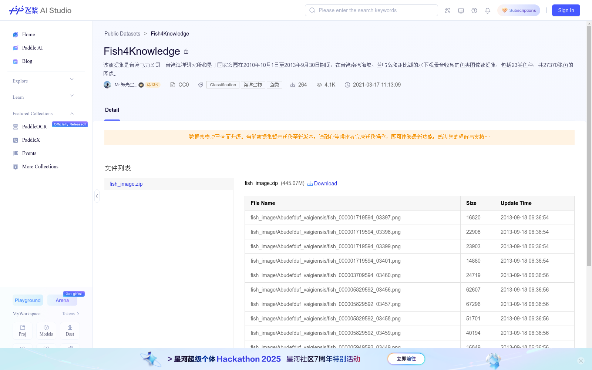Click the More Collections icon
The image size is (592, 370).
(x=16, y=167)
